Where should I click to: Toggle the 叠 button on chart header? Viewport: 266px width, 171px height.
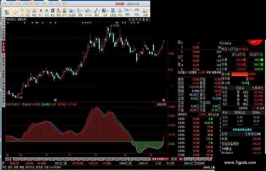click(144, 19)
